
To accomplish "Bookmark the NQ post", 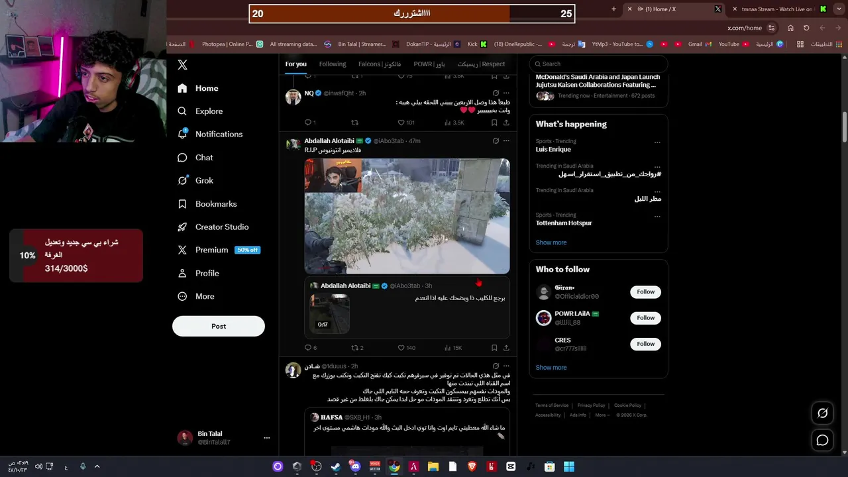I will 494,123.
